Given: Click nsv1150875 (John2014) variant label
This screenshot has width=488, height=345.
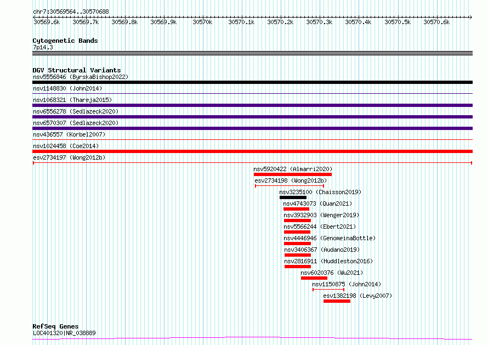Looking at the screenshot, I should click(347, 284).
